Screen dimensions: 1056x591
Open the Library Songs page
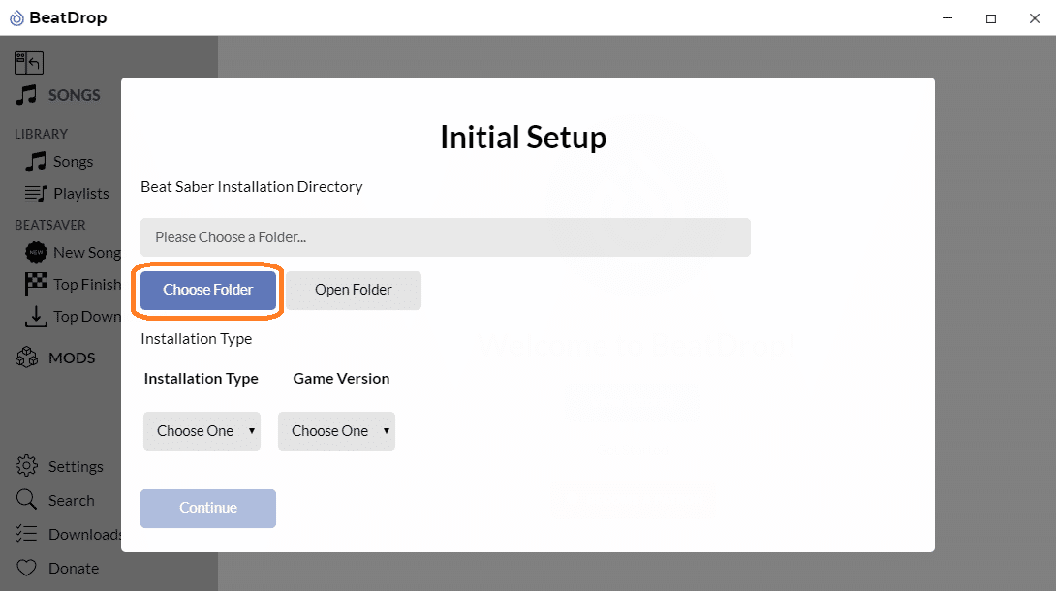(73, 162)
